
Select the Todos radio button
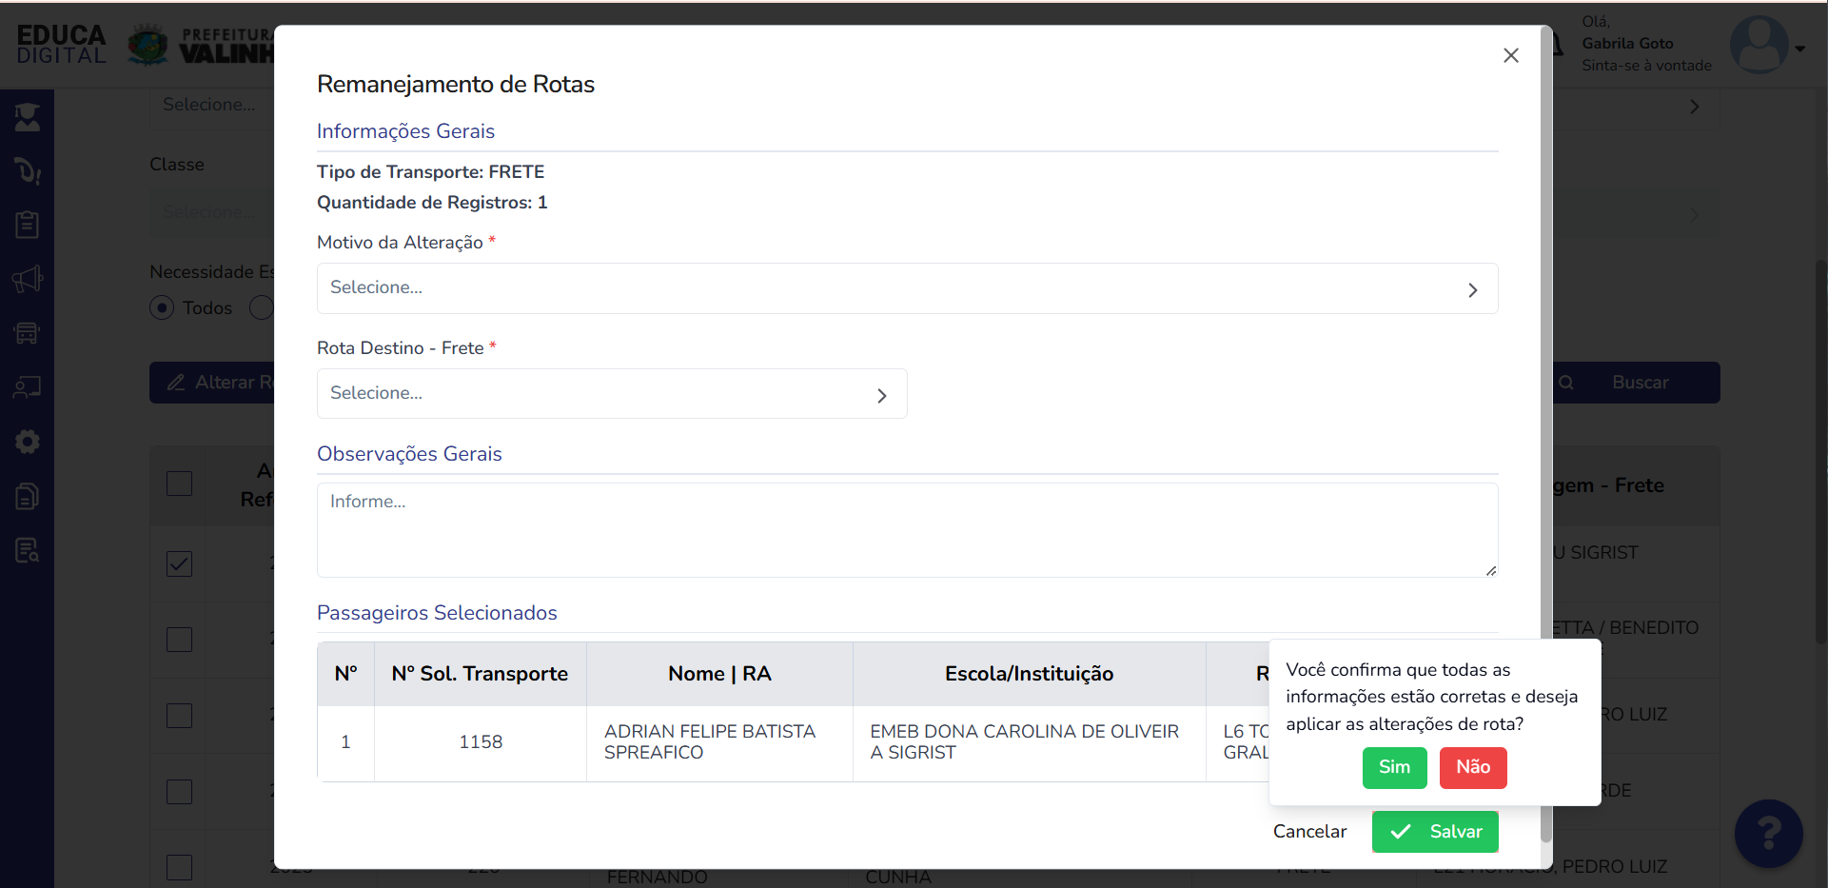coord(162,307)
